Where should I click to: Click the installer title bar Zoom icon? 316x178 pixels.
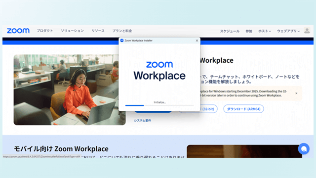(x=122, y=41)
